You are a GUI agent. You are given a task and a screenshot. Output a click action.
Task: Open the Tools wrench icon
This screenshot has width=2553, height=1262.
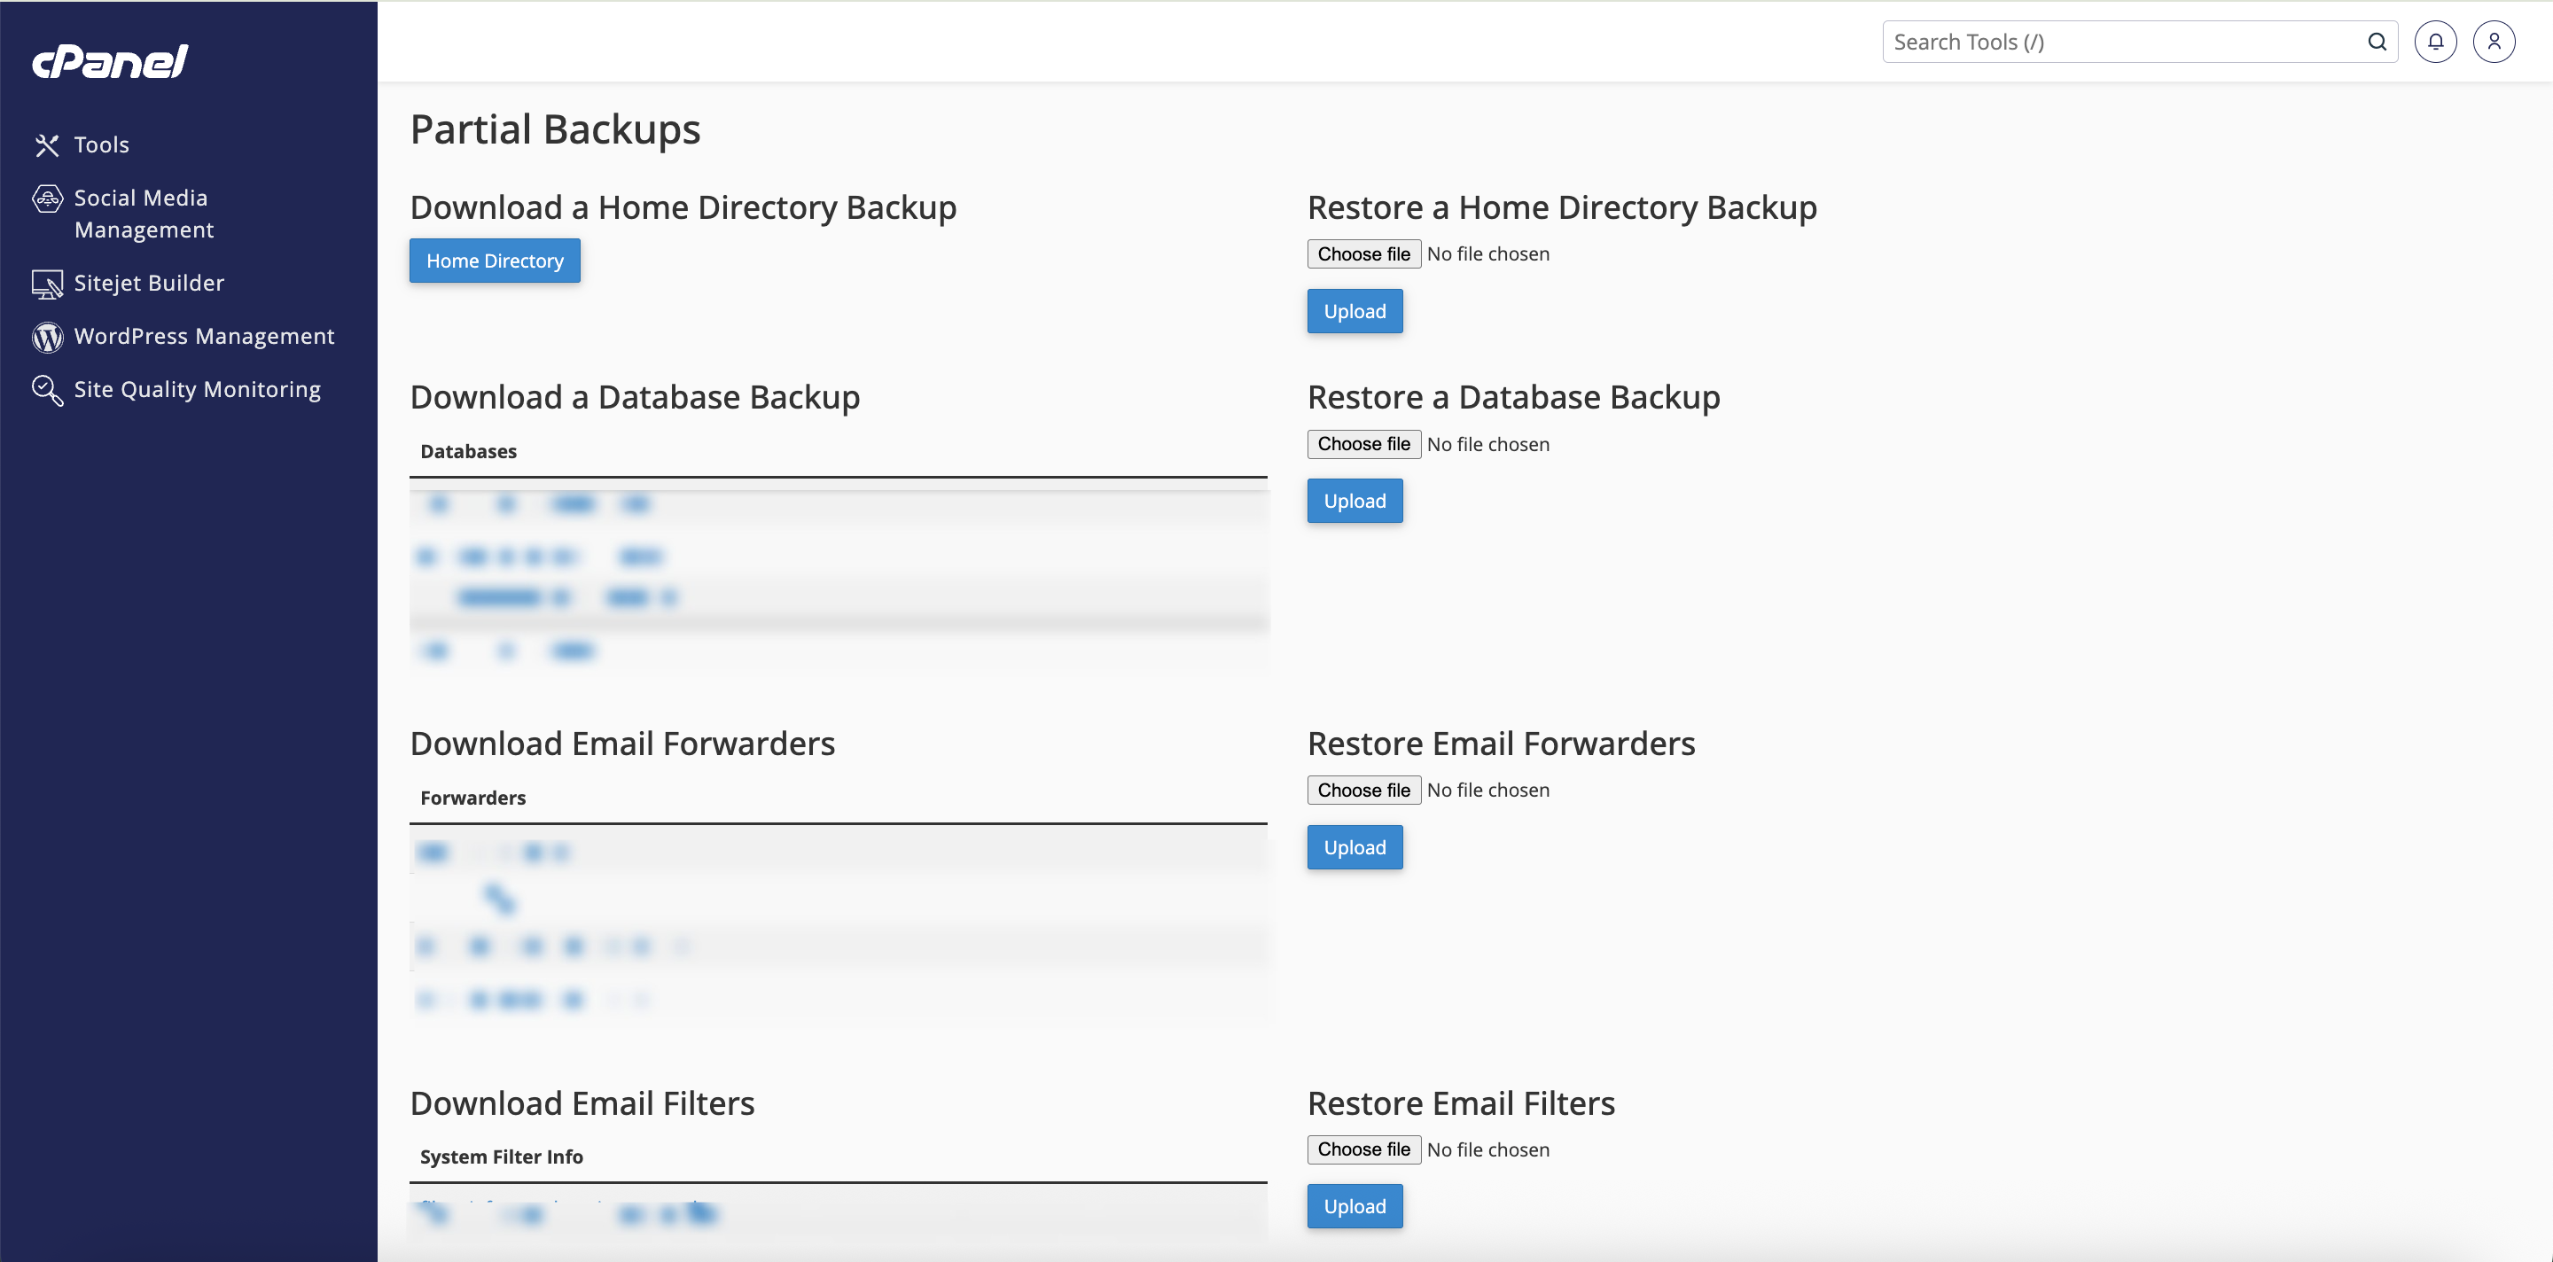pos(47,144)
